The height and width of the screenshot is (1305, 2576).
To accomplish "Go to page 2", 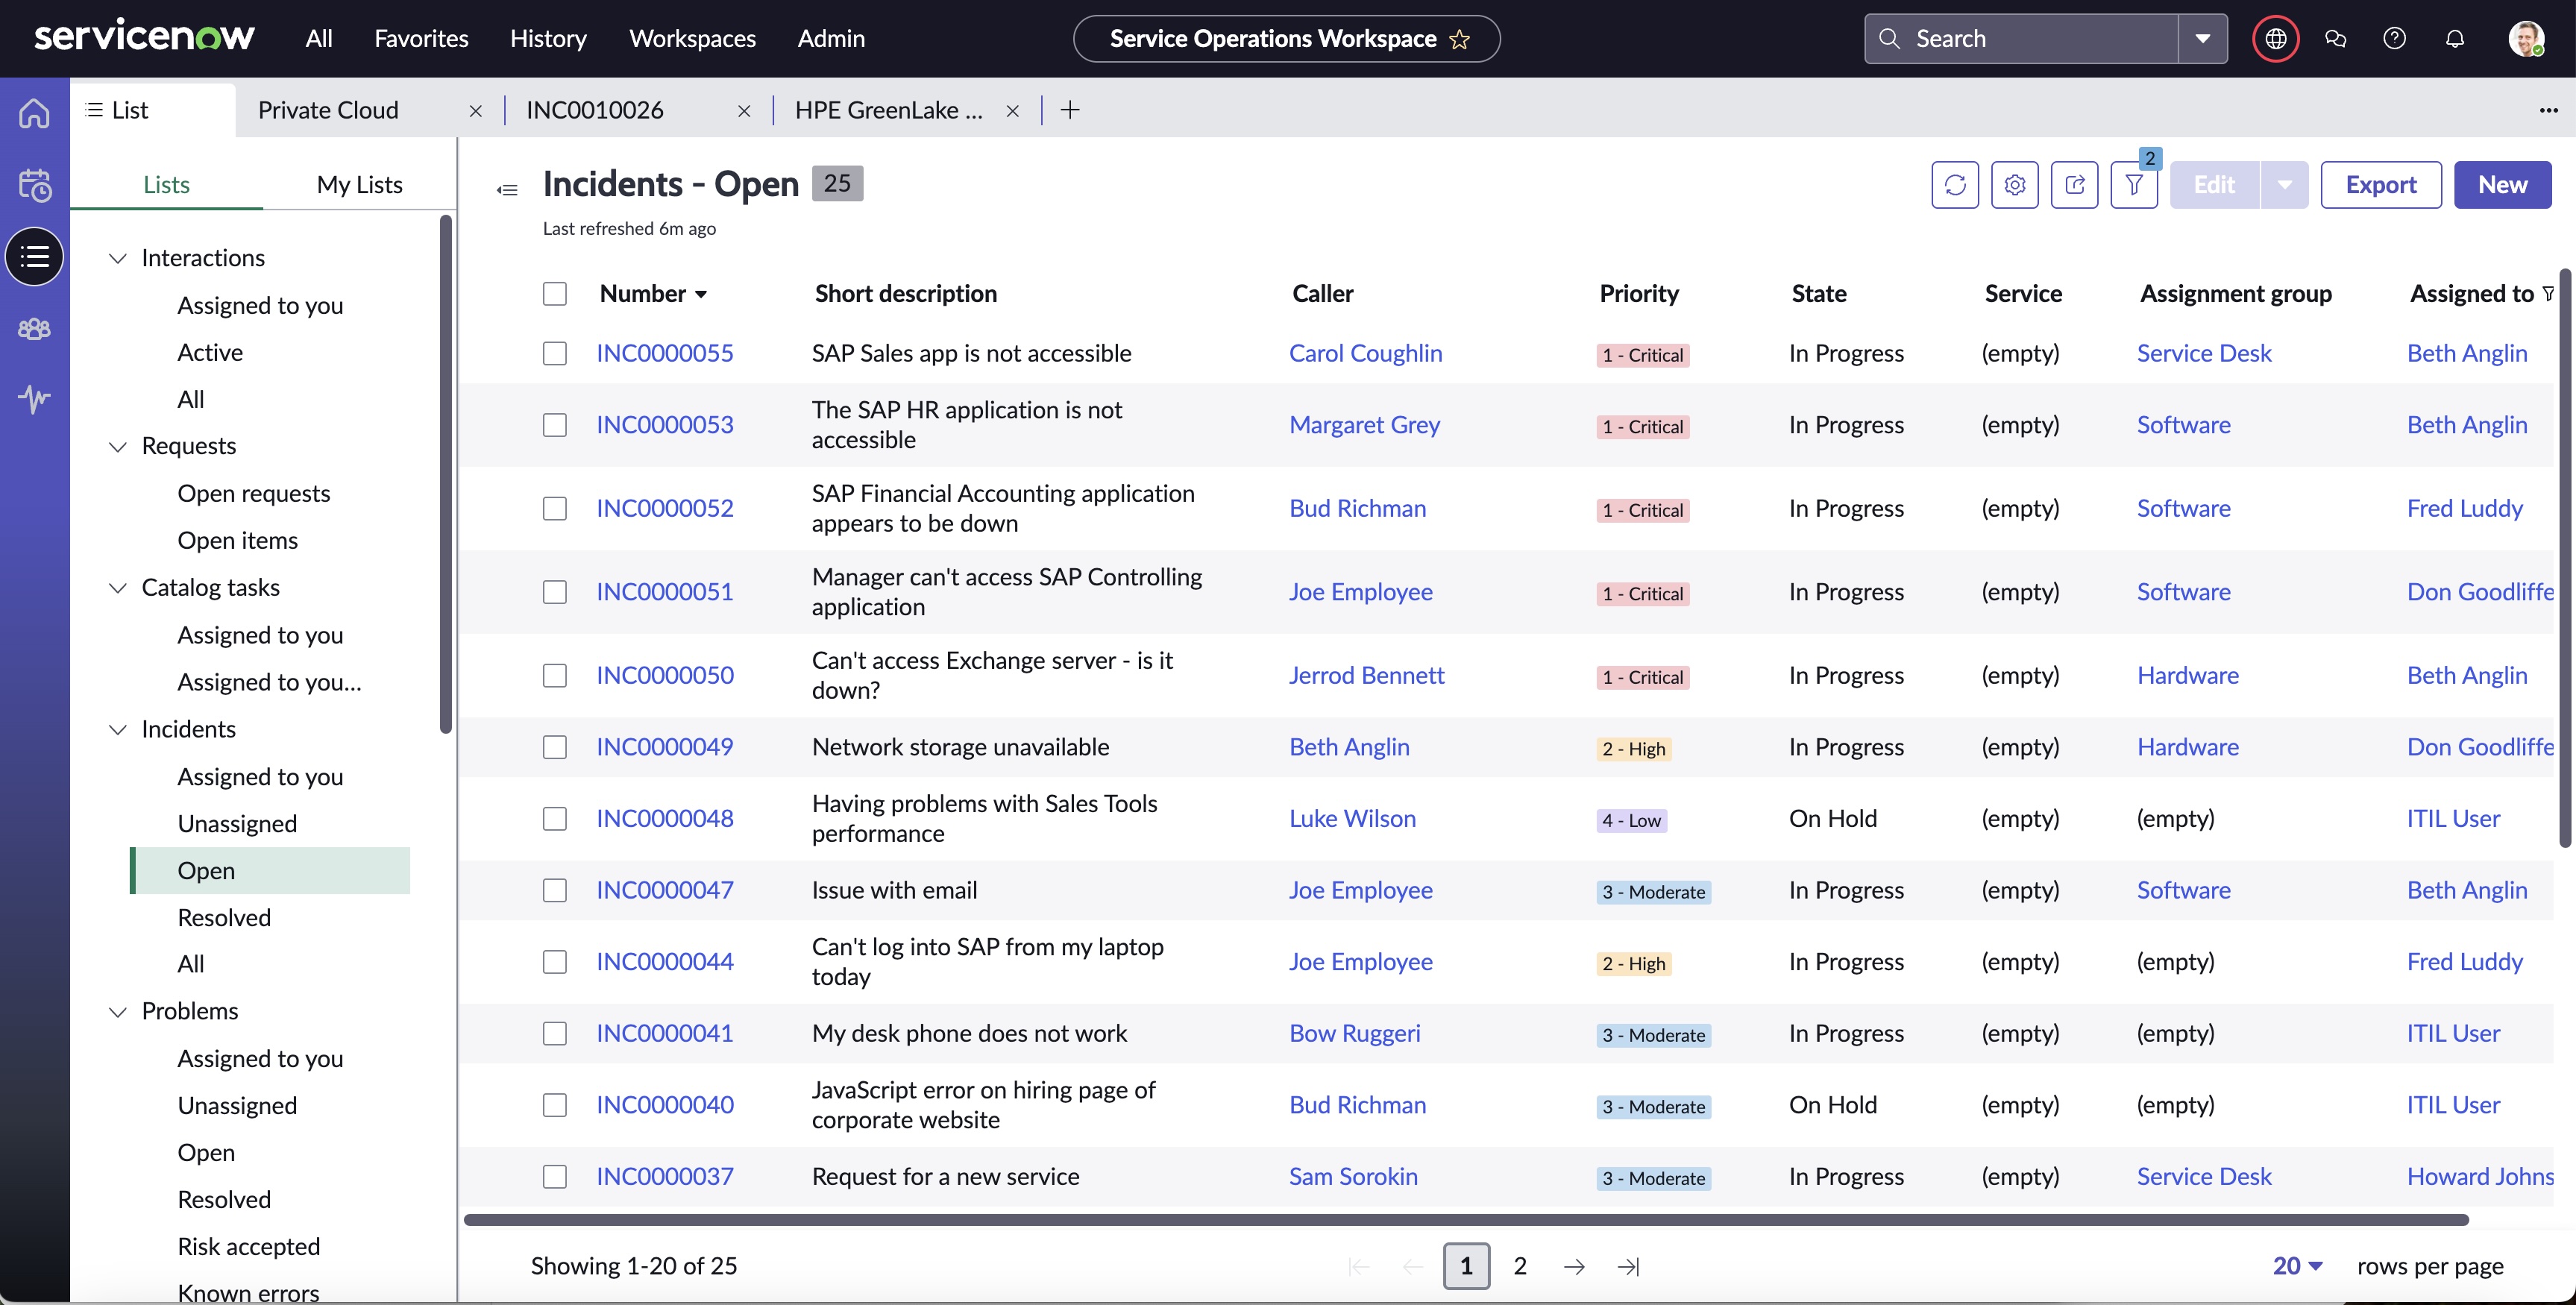I will (x=1520, y=1266).
